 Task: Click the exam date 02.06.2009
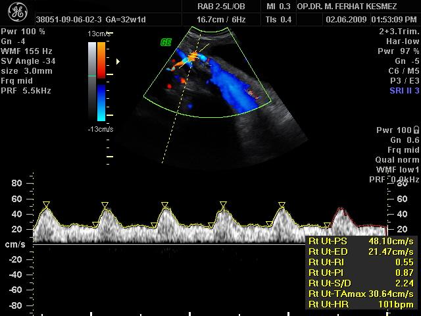pyautogui.click(x=347, y=20)
